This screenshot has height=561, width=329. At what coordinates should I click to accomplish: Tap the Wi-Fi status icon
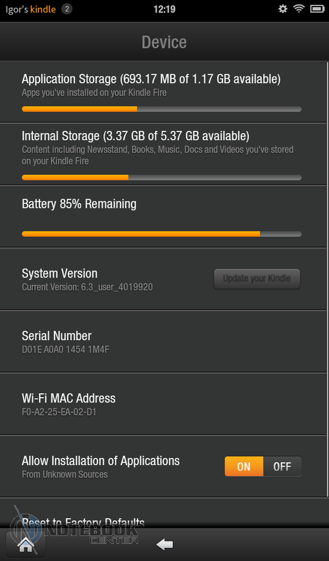tap(299, 9)
